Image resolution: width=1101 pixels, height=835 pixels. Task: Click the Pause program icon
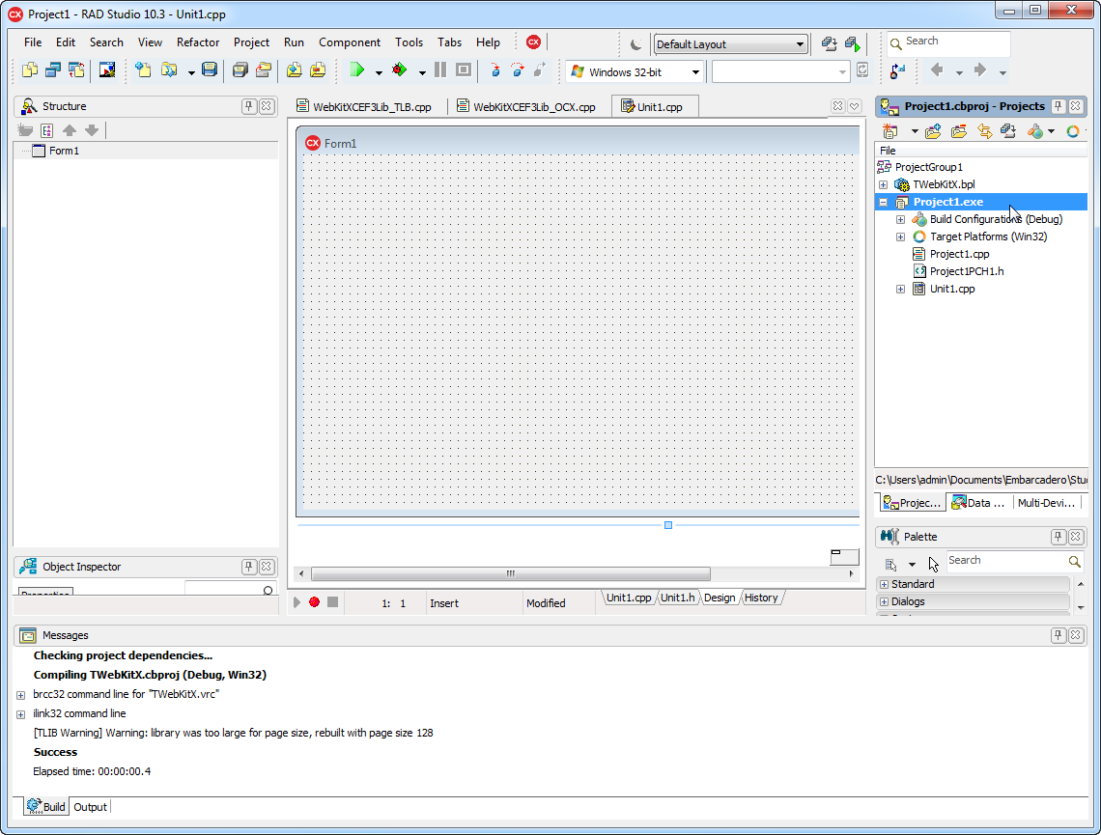[440, 70]
